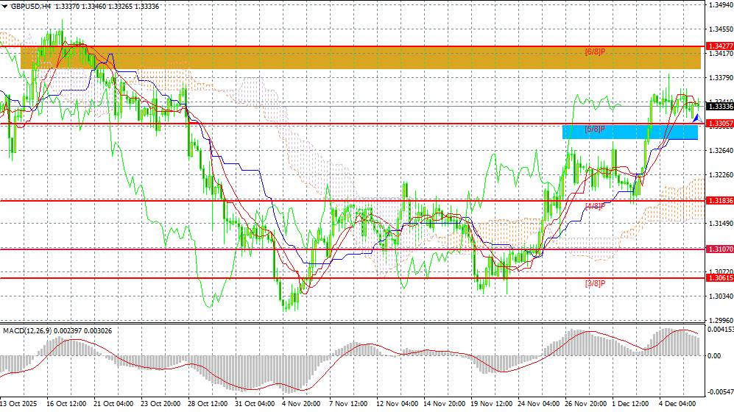Viewport: 734px width, 412px height.
Task: Click the 23 Oct 20:00 time label
Action: 160,404
